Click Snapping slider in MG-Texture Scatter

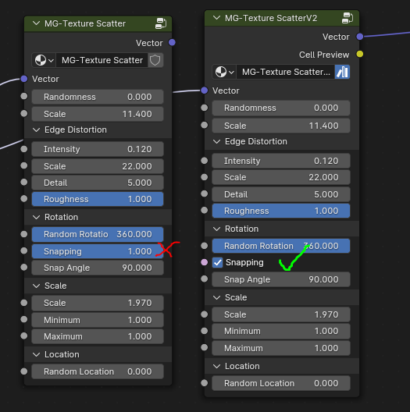tap(98, 251)
